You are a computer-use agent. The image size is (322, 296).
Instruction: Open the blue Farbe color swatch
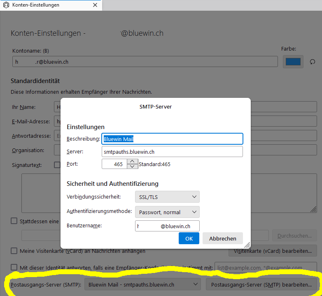coord(293,62)
